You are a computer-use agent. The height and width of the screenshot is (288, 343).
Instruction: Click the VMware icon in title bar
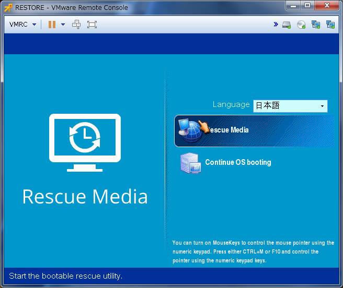(8, 7)
